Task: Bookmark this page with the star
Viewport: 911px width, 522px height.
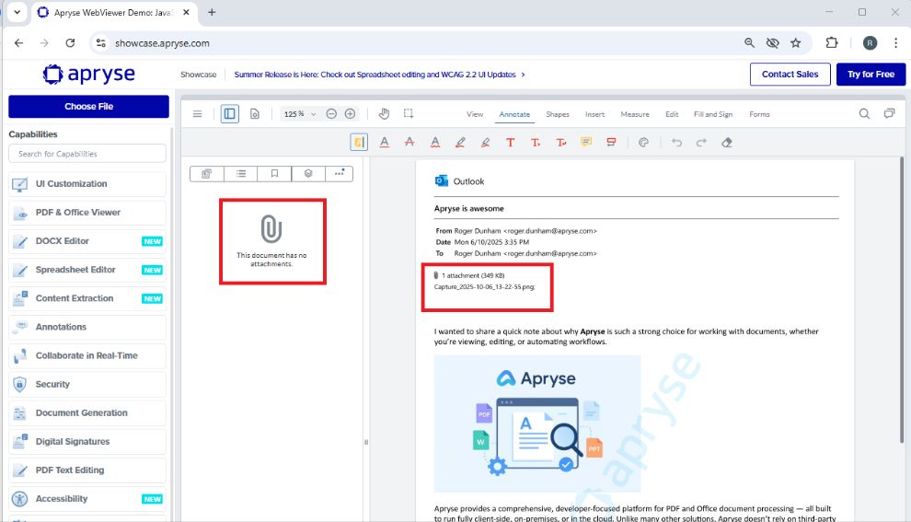Action: pyautogui.click(x=795, y=43)
